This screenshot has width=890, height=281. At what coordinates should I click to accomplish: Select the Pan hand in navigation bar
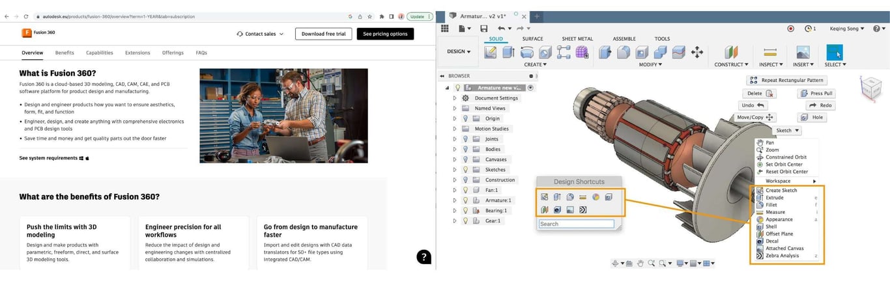[x=640, y=263]
